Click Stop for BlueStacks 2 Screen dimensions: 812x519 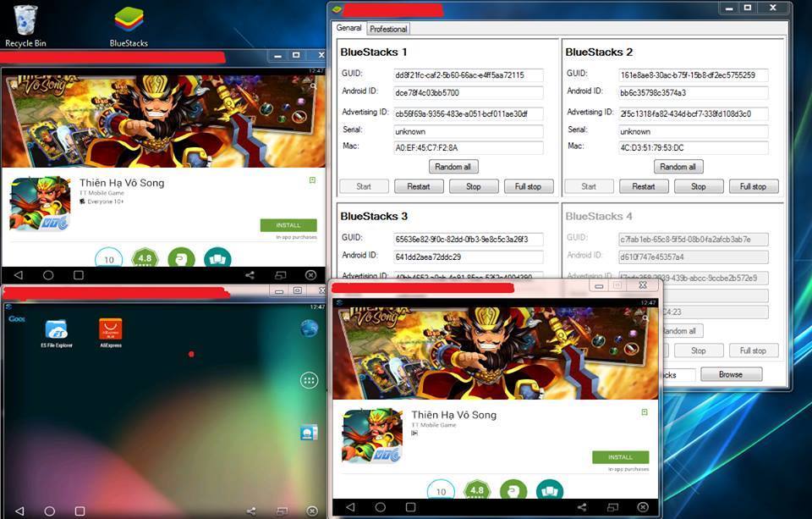coord(699,186)
